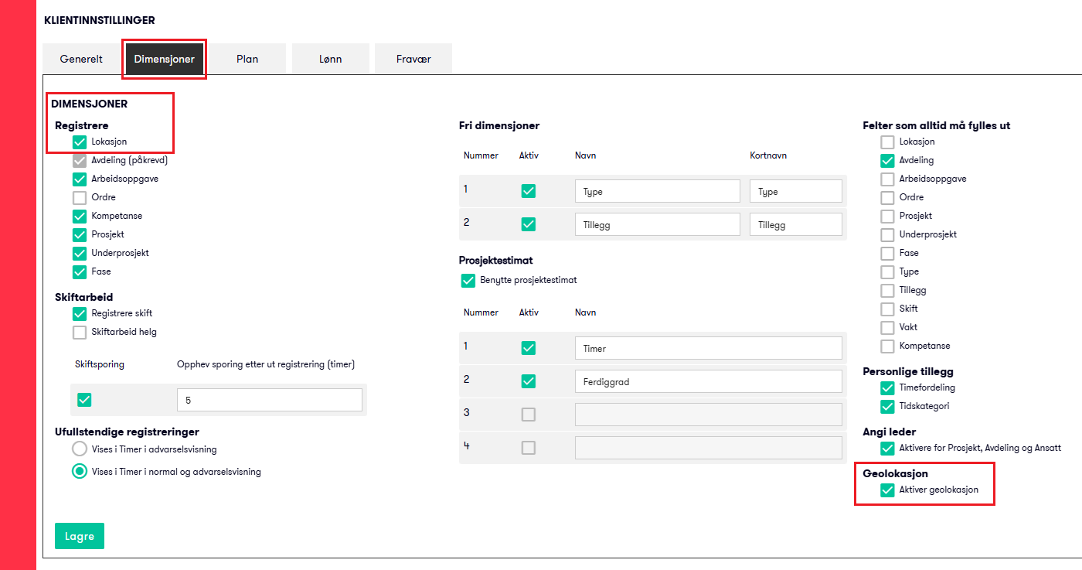Activate prosjektestimat row 3 checkbox
This screenshot has height=570, width=1082.
coord(529,415)
